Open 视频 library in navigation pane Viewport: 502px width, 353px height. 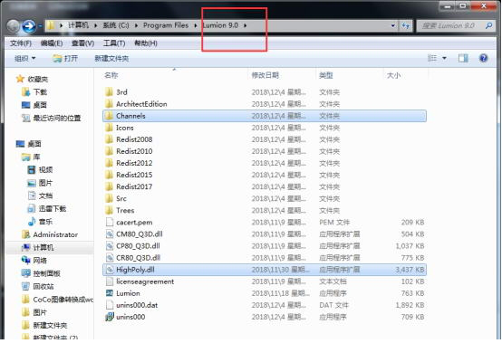tap(45, 170)
